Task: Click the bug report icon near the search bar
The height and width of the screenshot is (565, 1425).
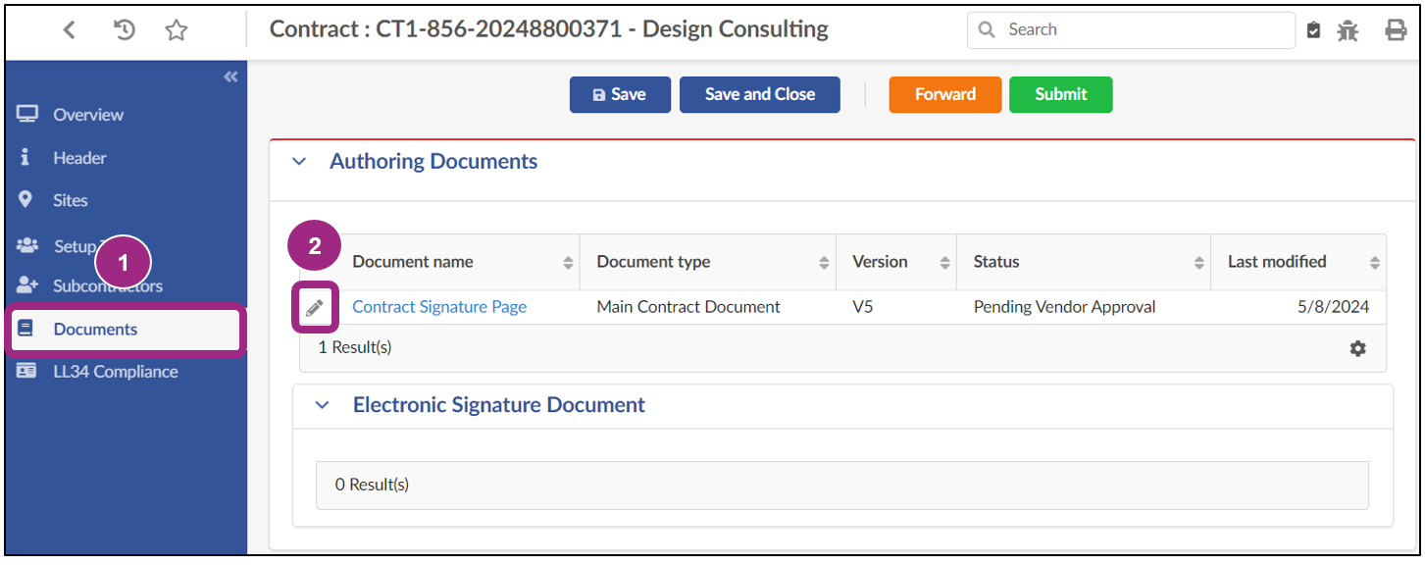Action: [1348, 29]
